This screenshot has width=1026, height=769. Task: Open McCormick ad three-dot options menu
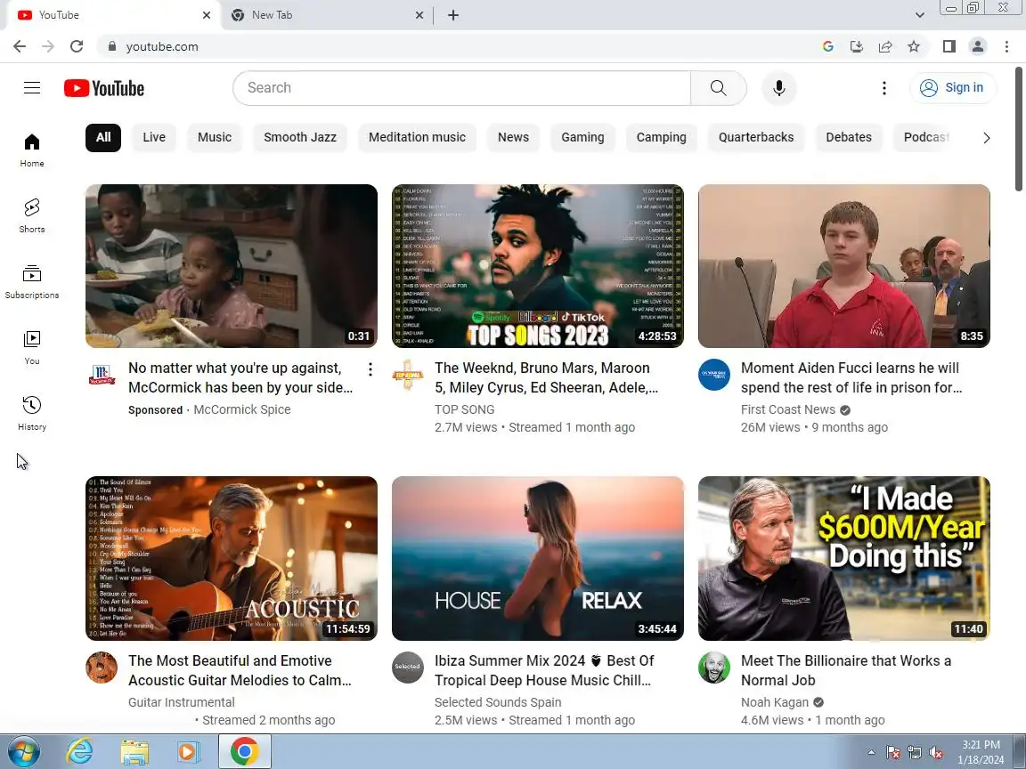[370, 369]
